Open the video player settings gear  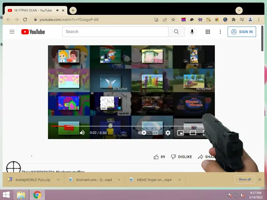(x=168, y=133)
